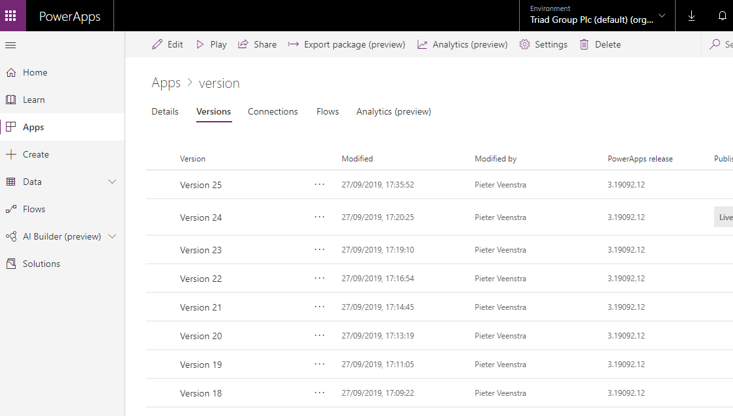Click the Edit pencil icon

[157, 44]
